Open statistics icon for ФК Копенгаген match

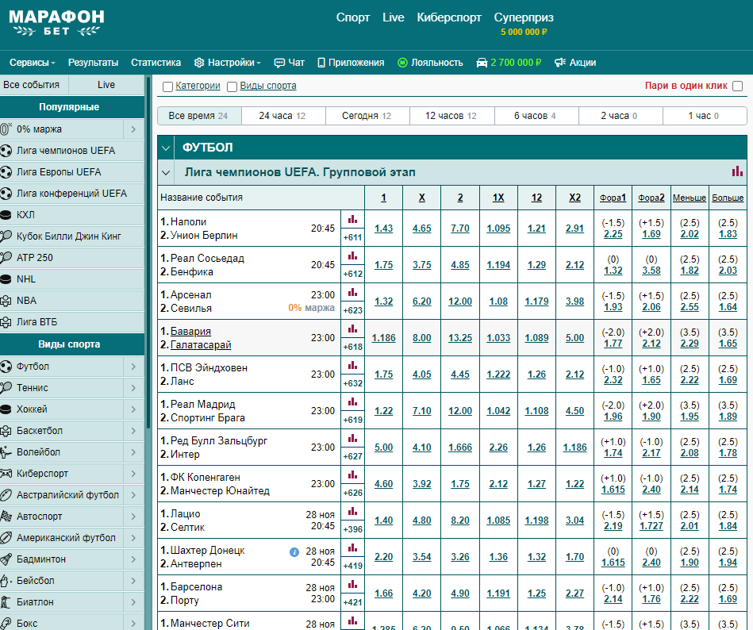352,475
